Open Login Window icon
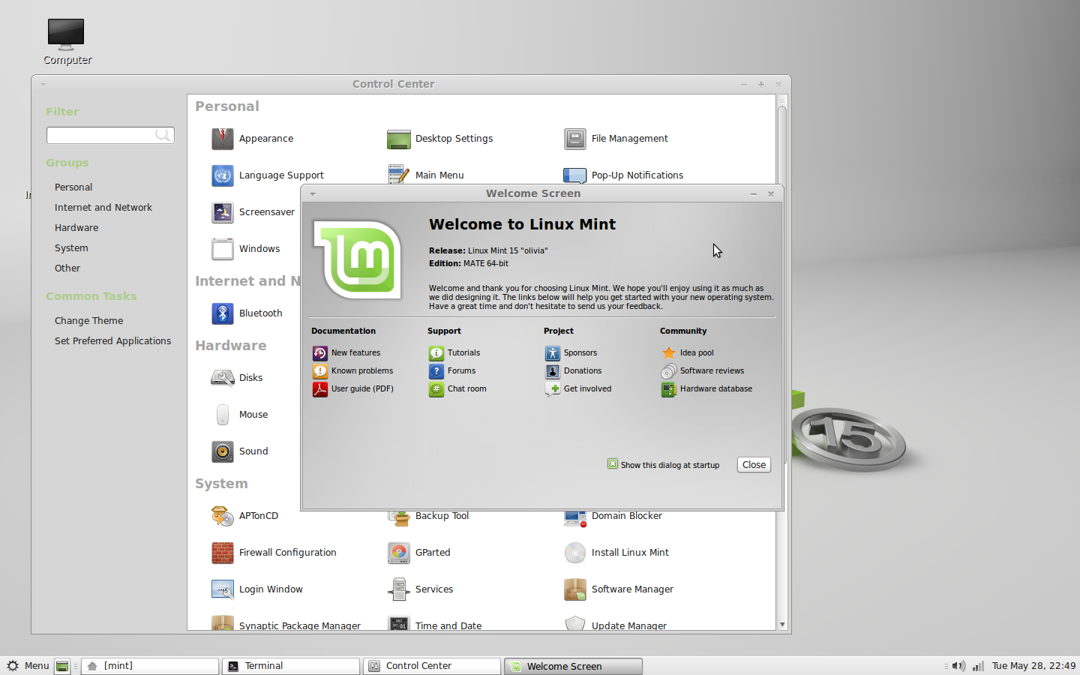The width and height of the screenshot is (1080, 675). click(x=223, y=589)
